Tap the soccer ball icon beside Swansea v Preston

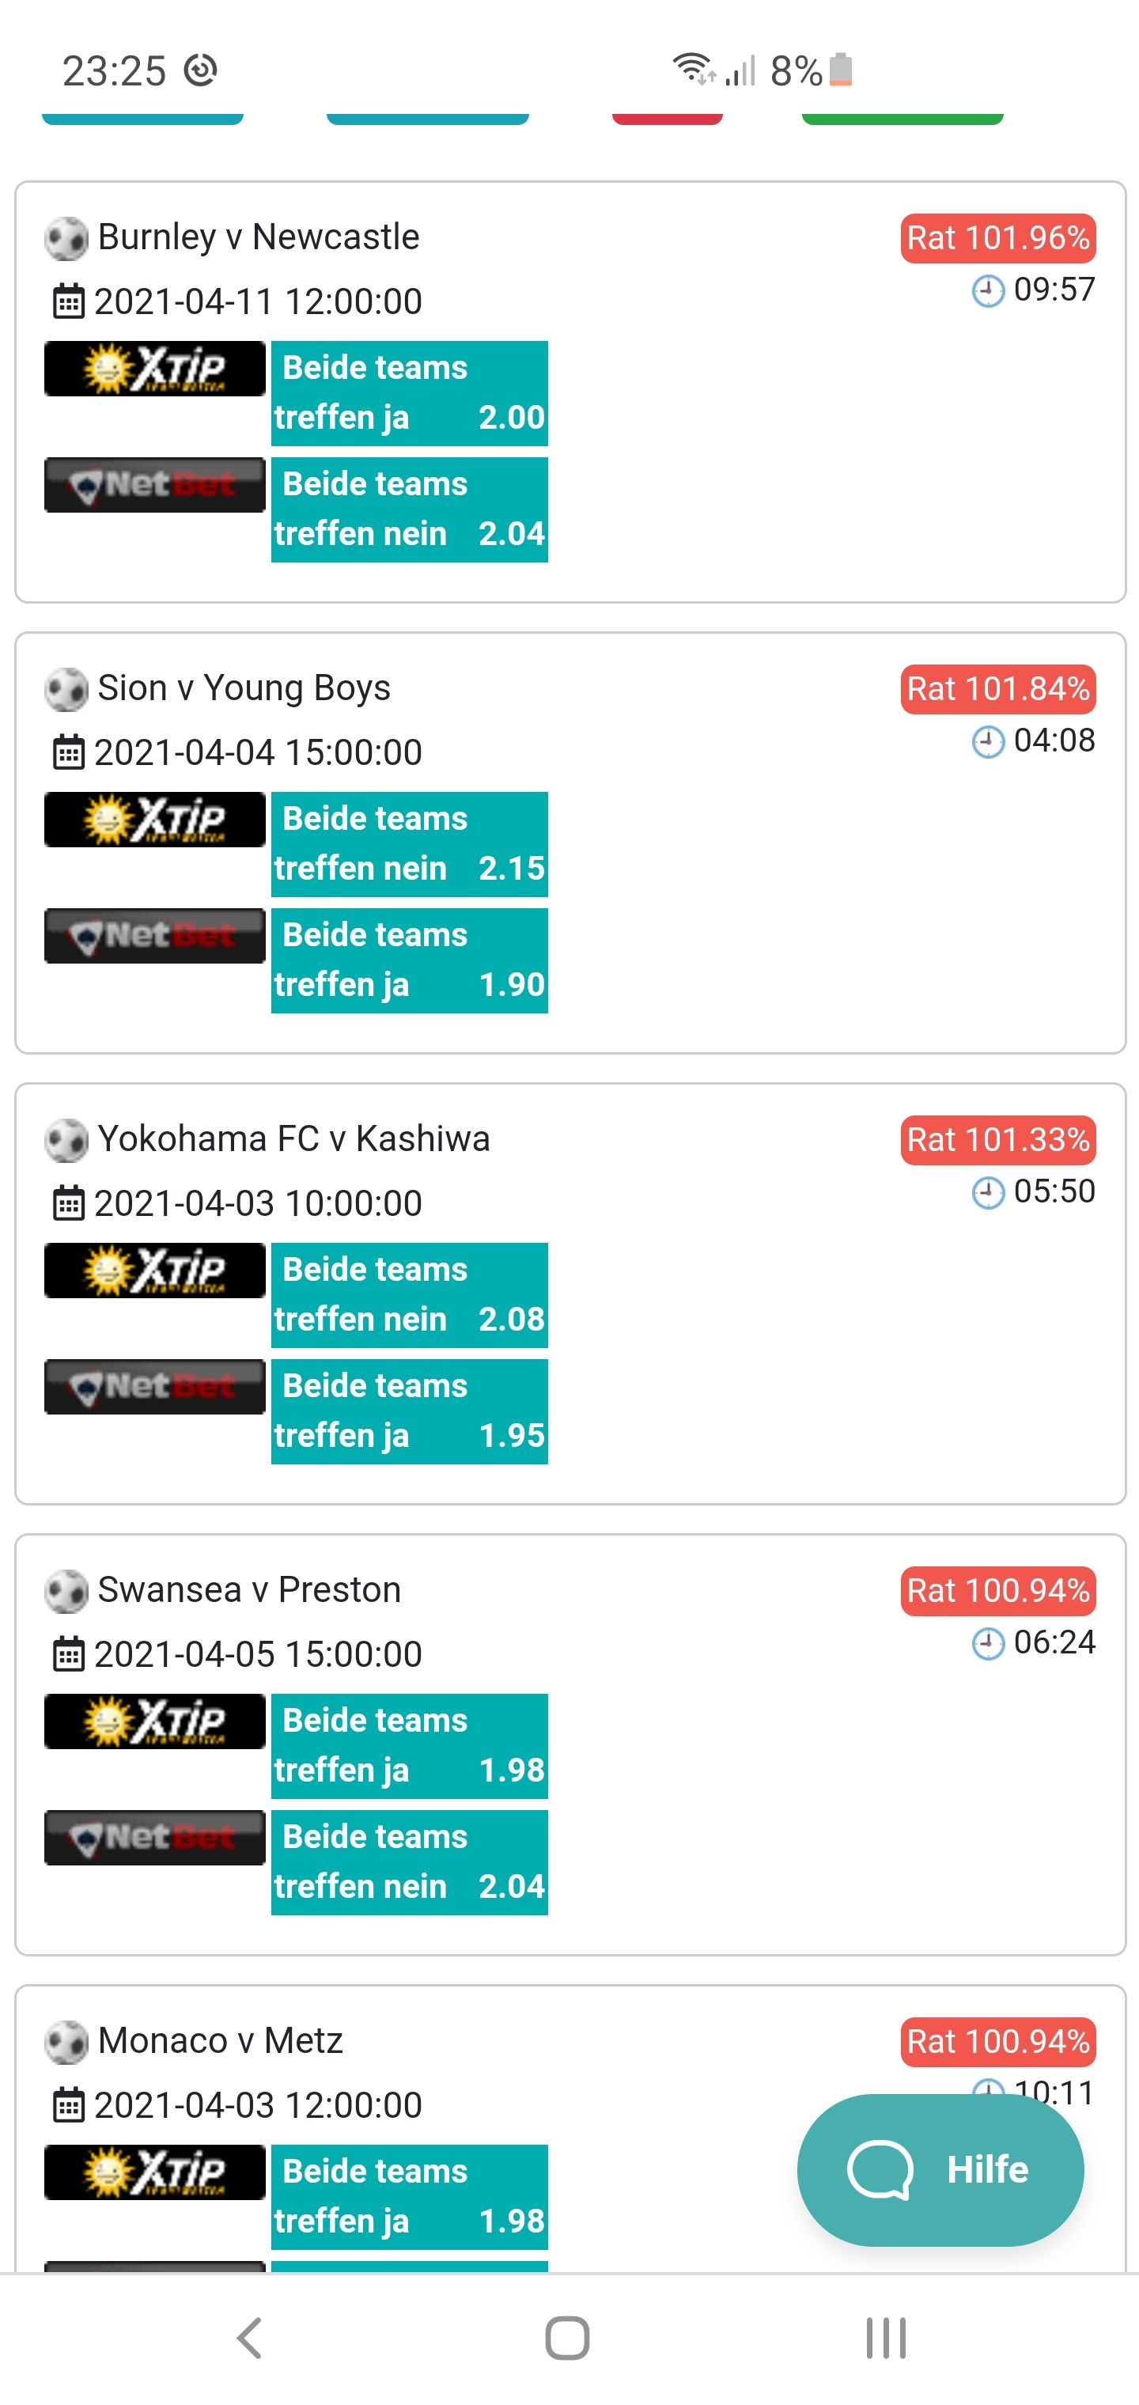tap(66, 1592)
